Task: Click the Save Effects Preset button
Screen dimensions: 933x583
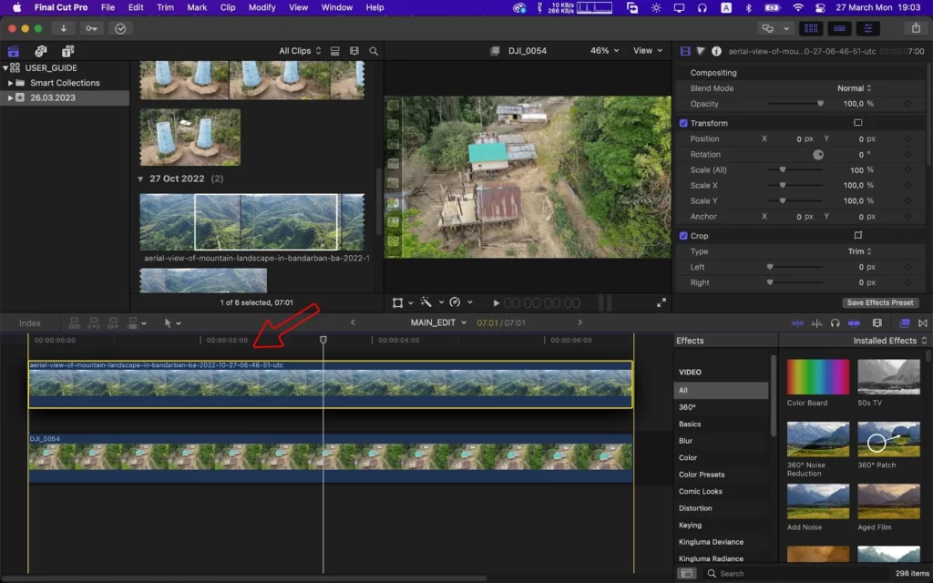Action: [880, 302]
